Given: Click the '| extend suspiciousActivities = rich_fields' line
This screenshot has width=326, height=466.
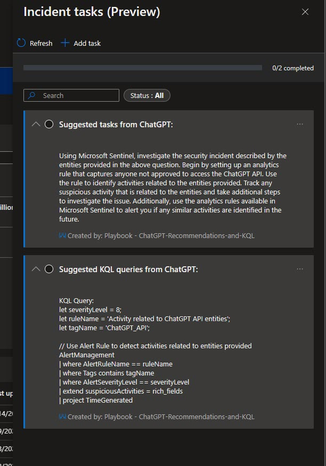Looking at the screenshot, I should pyautogui.click(x=121, y=391).
